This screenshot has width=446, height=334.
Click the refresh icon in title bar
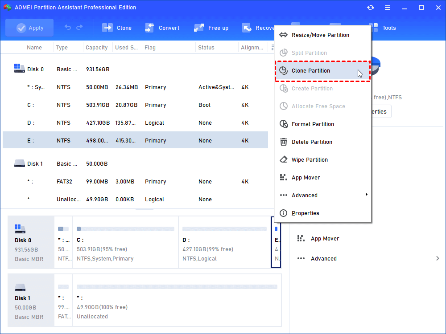(x=370, y=8)
